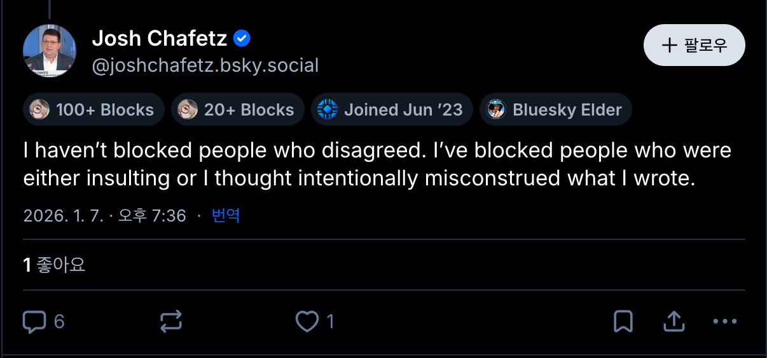Open the three-dot more options menu
Screen dimensions: 767x358
[x=724, y=322]
